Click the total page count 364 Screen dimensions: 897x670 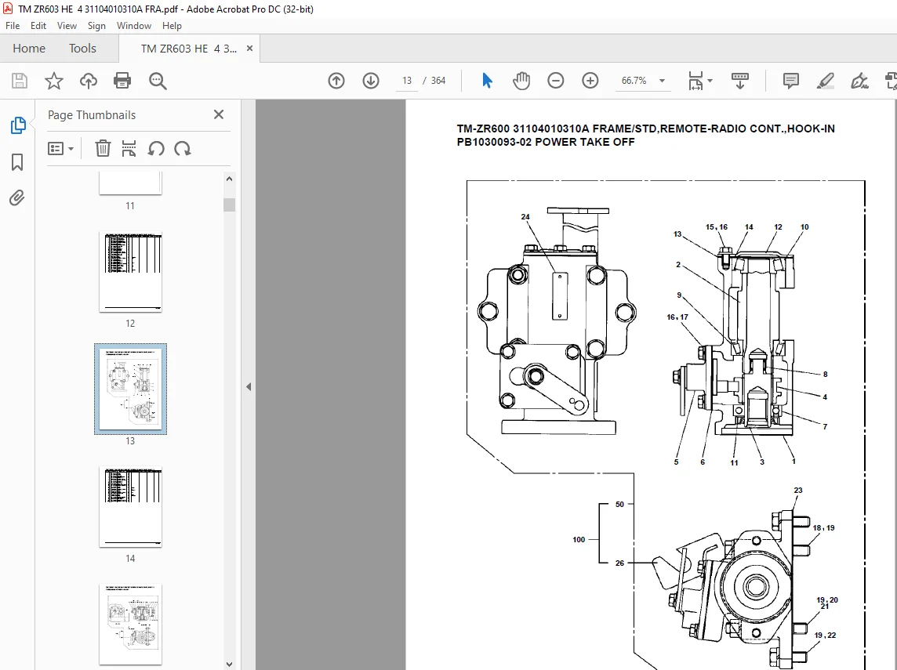[x=438, y=81]
